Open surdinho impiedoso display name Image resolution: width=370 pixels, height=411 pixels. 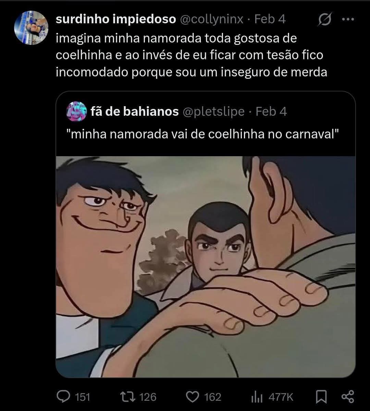pos(116,19)
